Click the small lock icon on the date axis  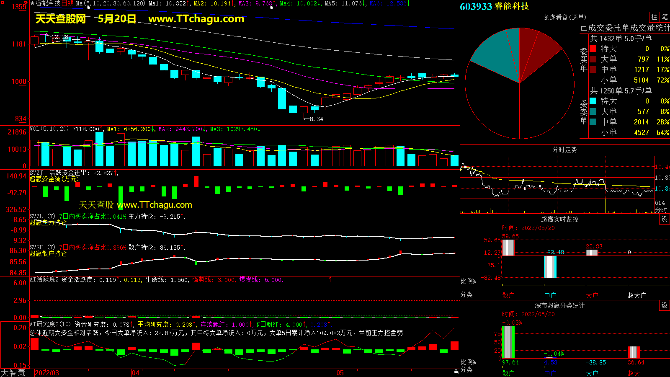pos(456,372)
